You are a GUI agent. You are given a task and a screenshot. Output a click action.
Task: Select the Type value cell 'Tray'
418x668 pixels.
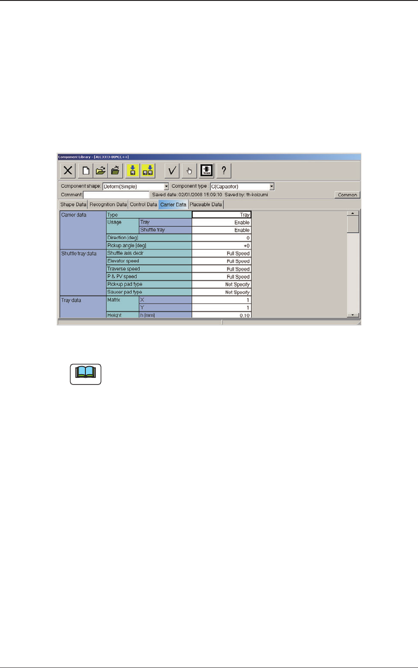pos(222,215)
